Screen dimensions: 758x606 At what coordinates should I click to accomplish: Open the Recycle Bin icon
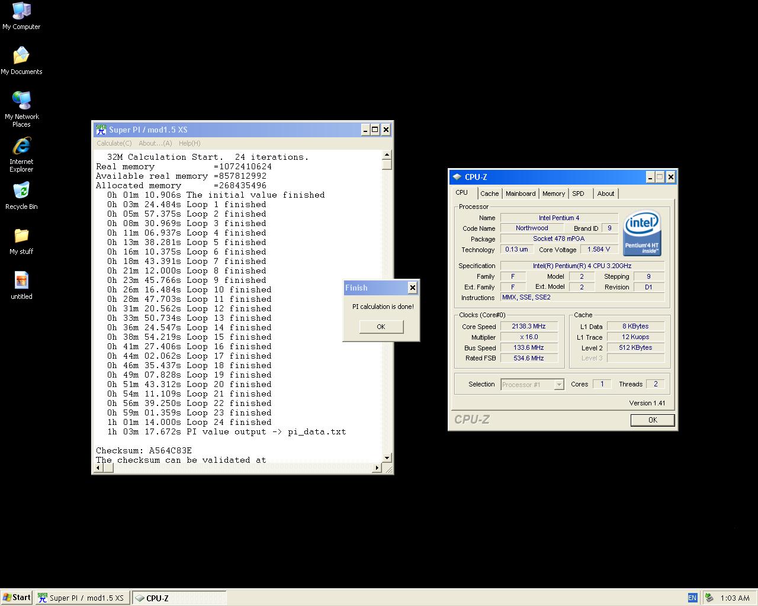21,196
